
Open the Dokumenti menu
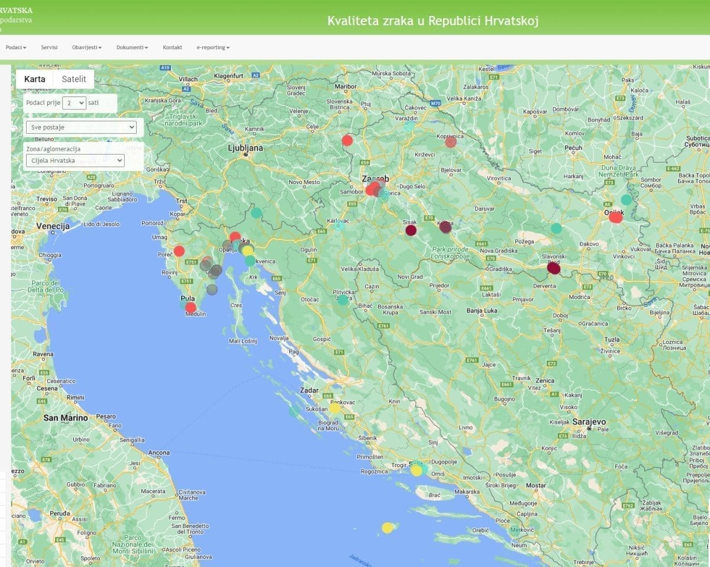click(x=132, y=47)
